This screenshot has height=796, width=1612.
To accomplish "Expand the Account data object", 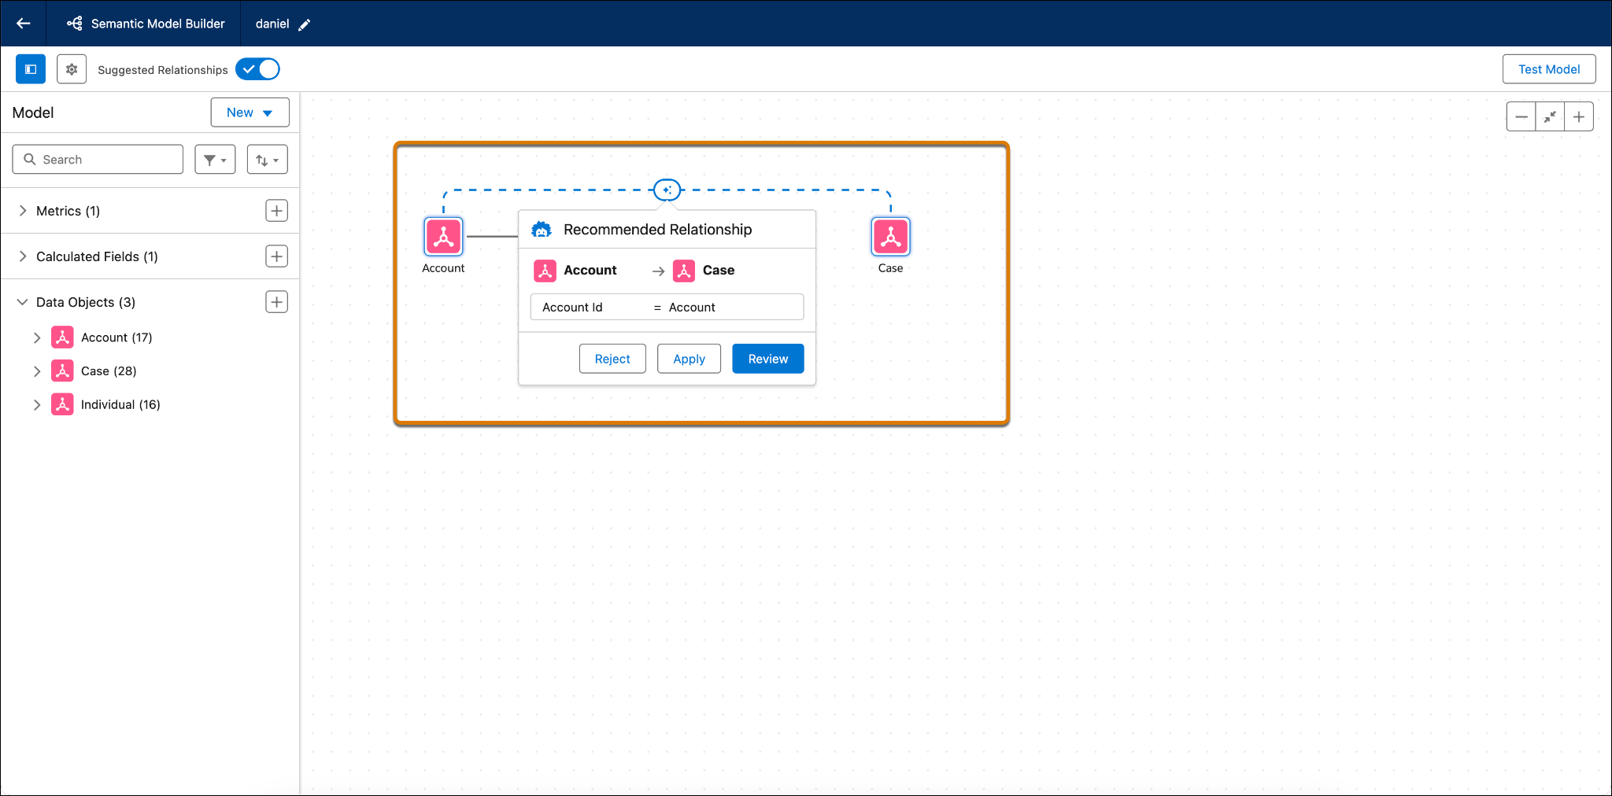I will (x=37, y=337).
